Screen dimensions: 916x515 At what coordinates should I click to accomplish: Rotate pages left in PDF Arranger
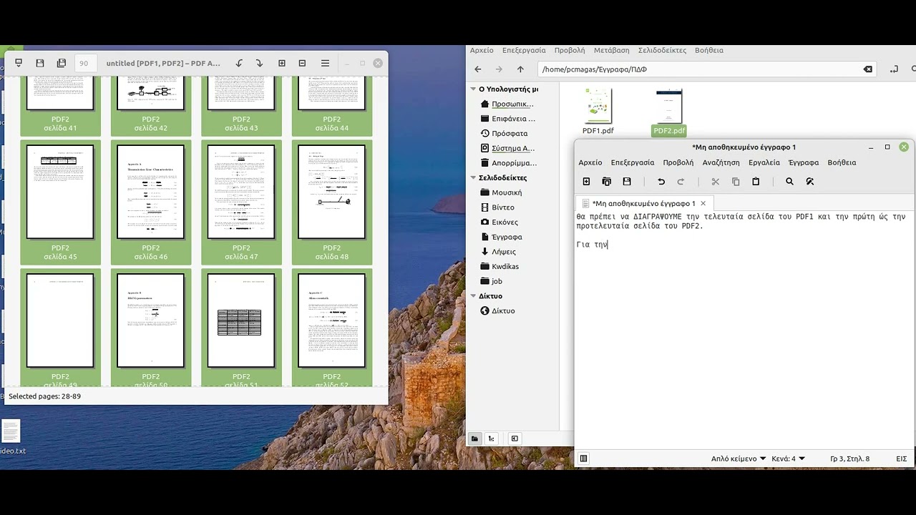pyautogui.click(x=239, y=63)
